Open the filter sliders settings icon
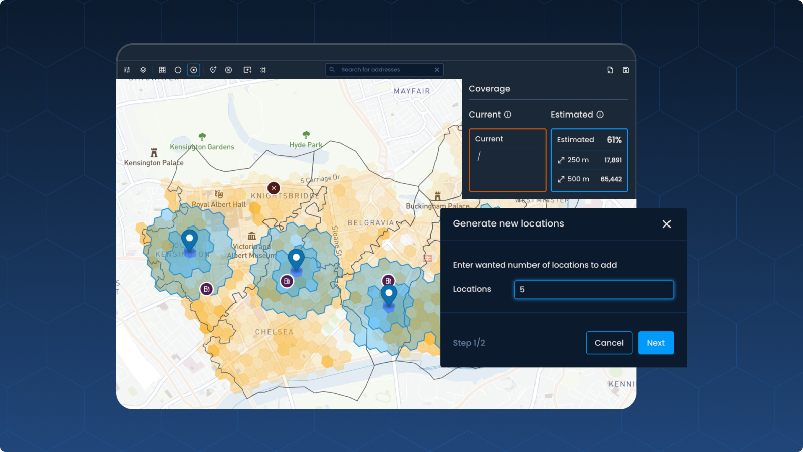The image size is (803, 452). [127, 70]
